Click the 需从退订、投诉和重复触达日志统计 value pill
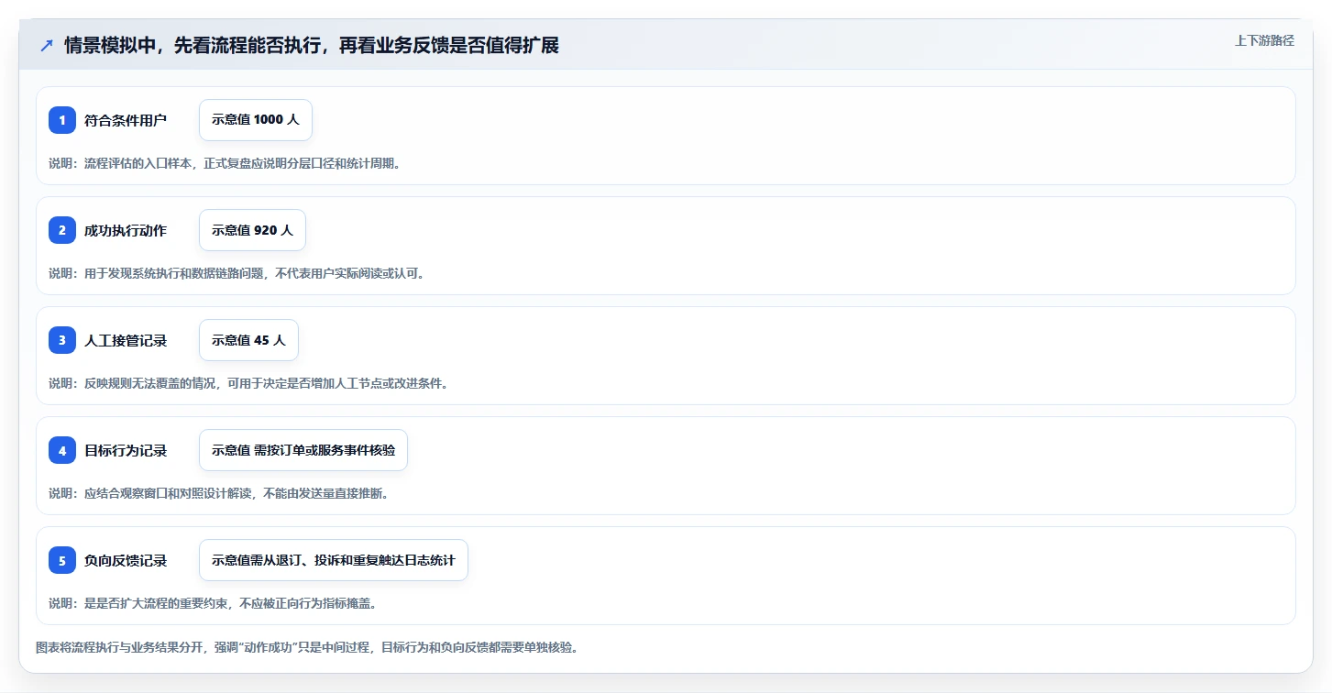The height and width of the screenshot is (693, 1332). 334,560
